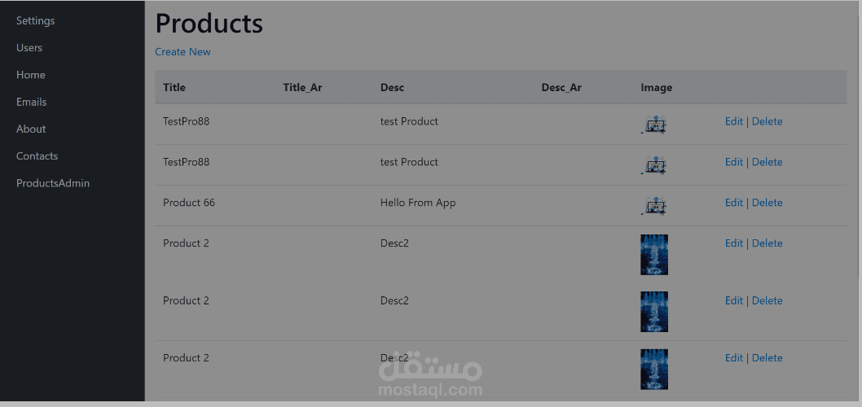Delete the last Product 2 row
Viewport: 862px width, 407px height.
(767, 358)
